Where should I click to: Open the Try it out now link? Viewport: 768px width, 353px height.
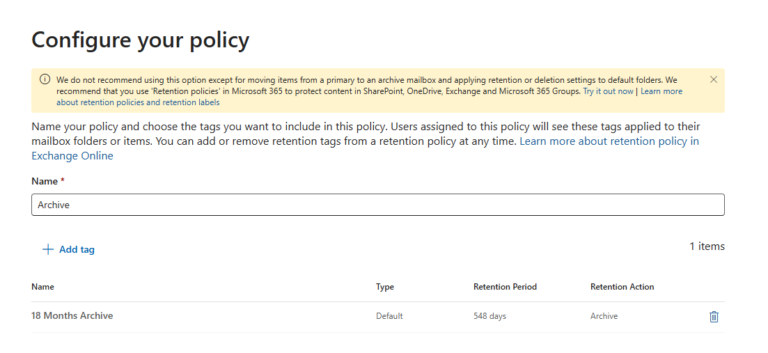point(608,91)
